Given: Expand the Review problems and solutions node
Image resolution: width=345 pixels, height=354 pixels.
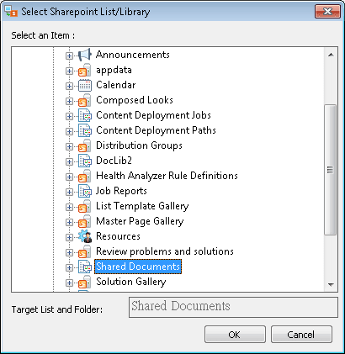Looking at the screenshot, I should pos(69,252).
